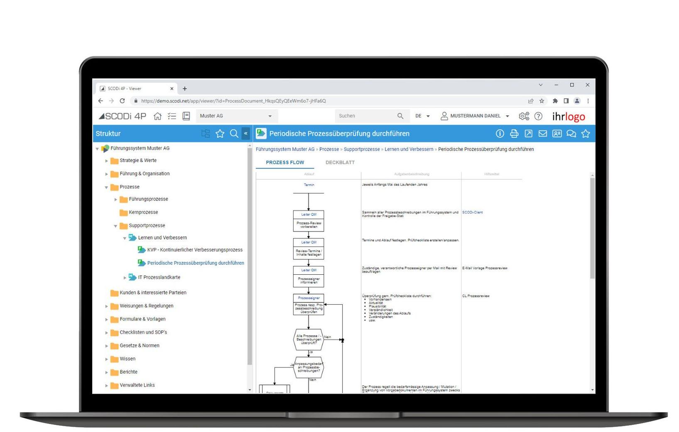
Task: Open Kunden & interessierte Parteien folder
Action: 153,293
